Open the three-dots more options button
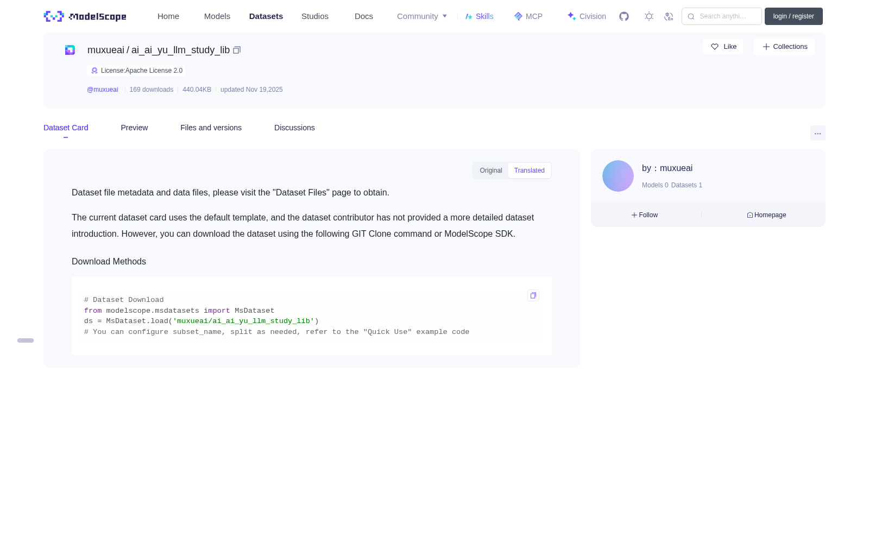Screen dimensions: 869x543 pyautogui.click(x=818, y=133)
